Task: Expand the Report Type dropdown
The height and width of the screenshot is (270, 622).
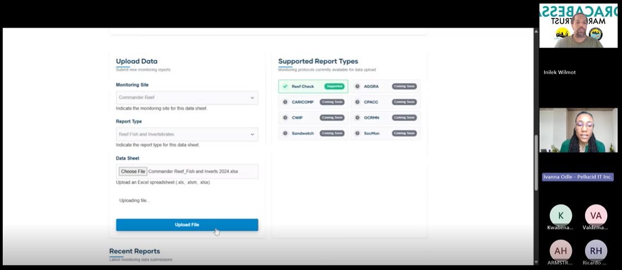Action: click(x=187, y=134)
